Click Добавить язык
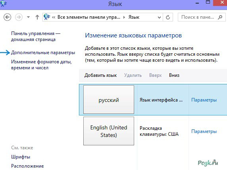This screenshot has width=227, height=170. pos(101,75)
